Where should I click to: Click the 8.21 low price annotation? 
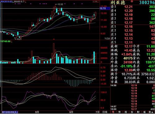coord(19,39)
